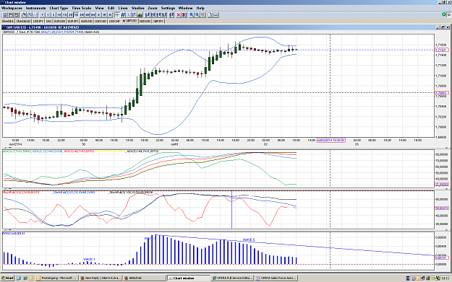The image size is (452, 282).
Task: Switch to the USDJPY workspace tab
Action: pos(38,21)
